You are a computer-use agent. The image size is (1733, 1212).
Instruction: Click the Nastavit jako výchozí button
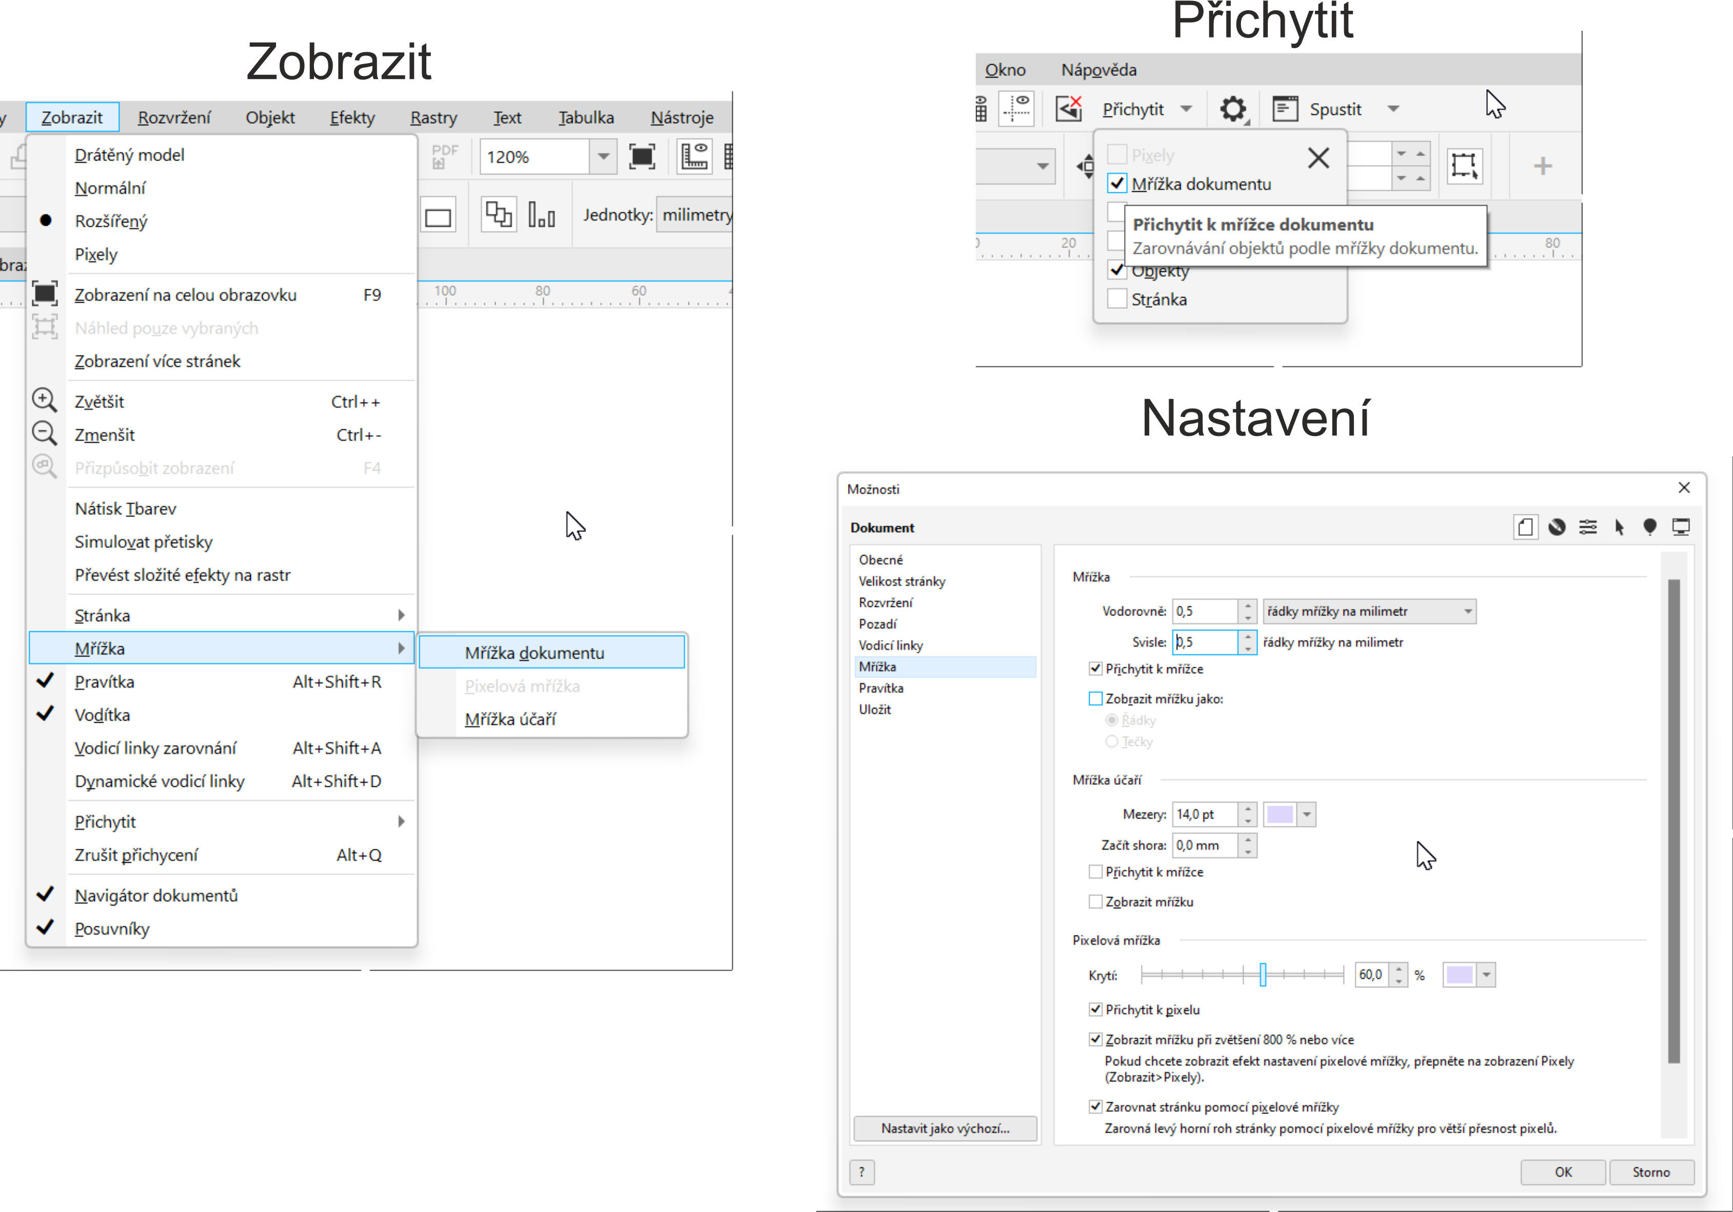[944, 1128]
